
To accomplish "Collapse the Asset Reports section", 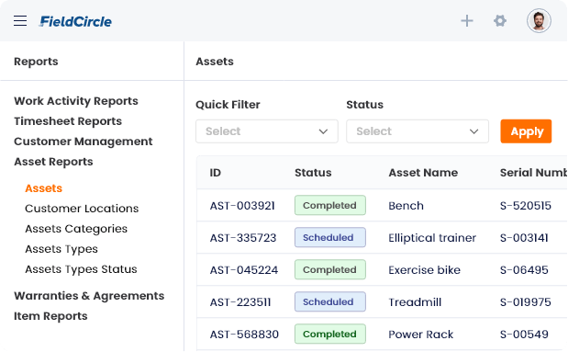I will pos(53,162).
